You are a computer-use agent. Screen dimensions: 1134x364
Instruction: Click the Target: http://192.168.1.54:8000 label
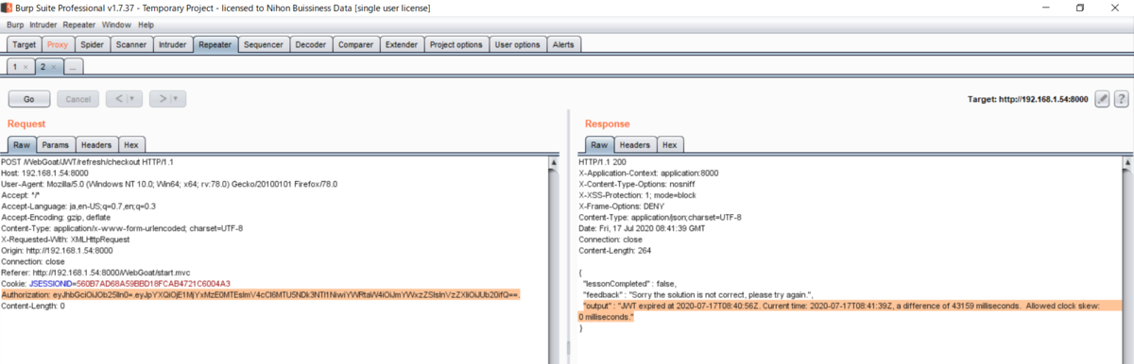[x=1028, y=99]
